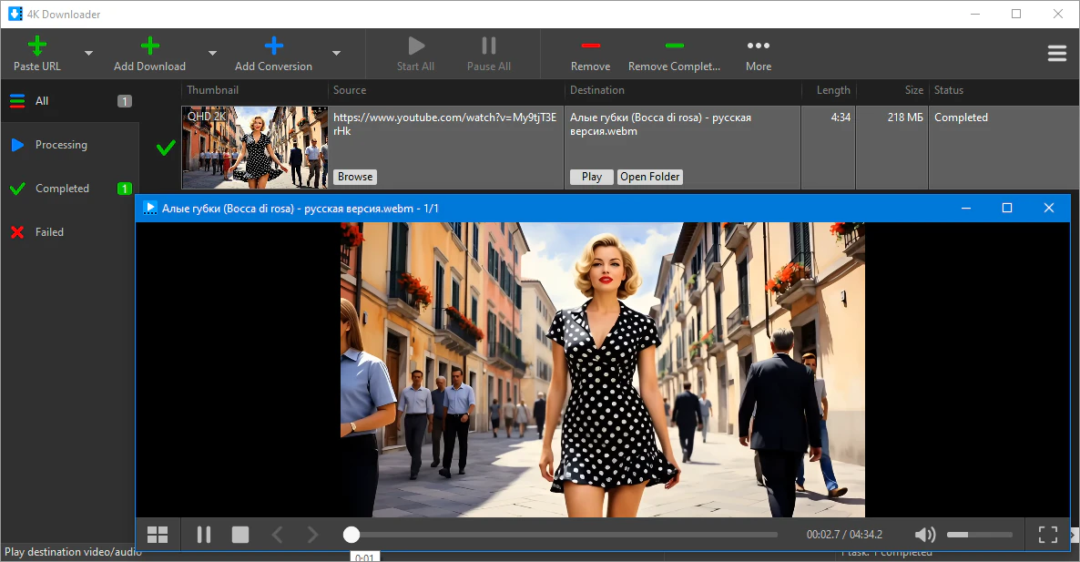The image size is (1080, 562).
Task: Click the Remove Completed green minus icon
Action: [x=674, y=46]
